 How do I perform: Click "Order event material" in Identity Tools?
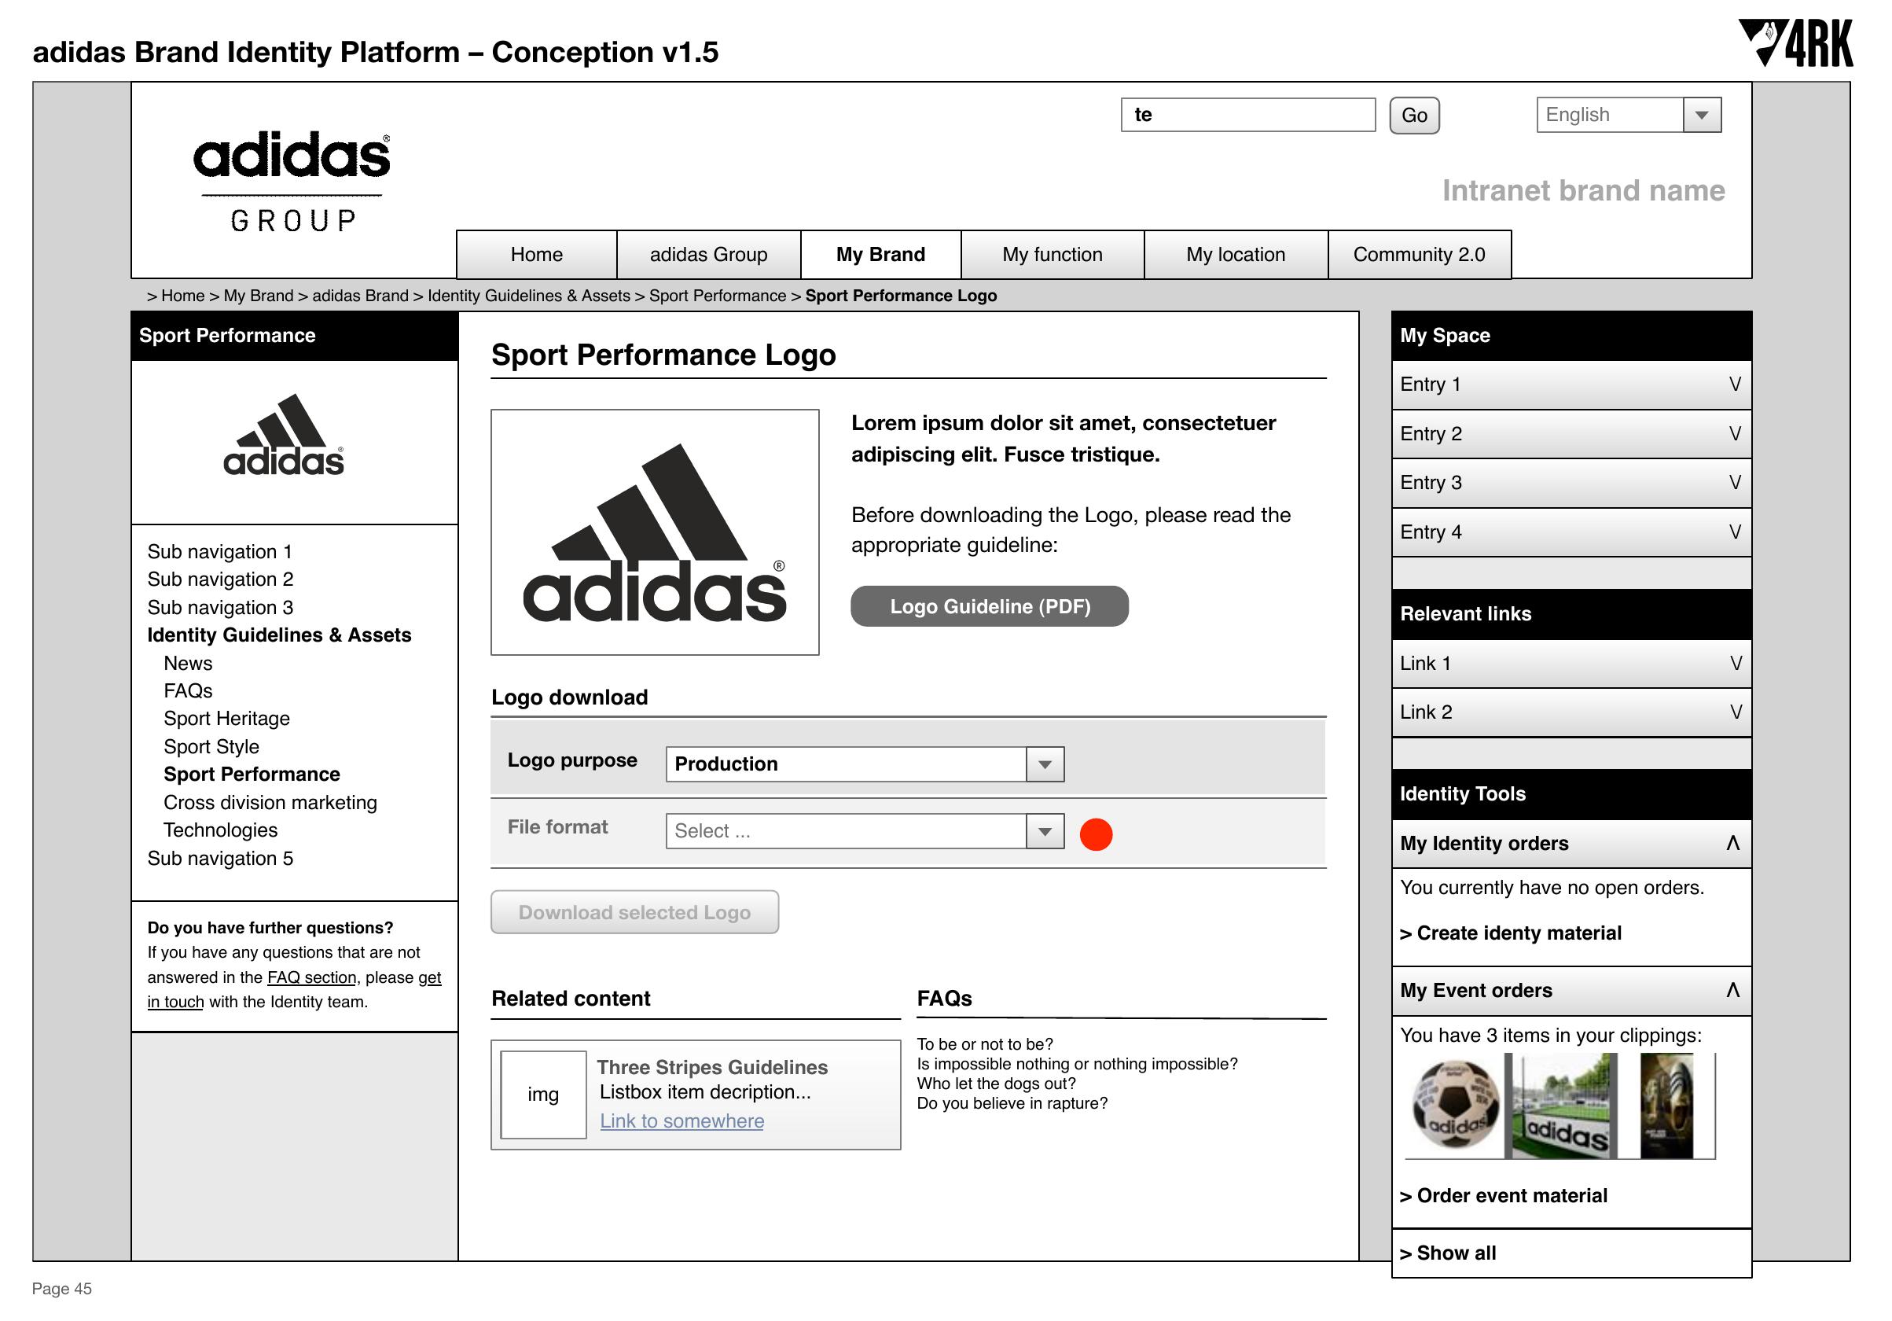(1504, 1196)
